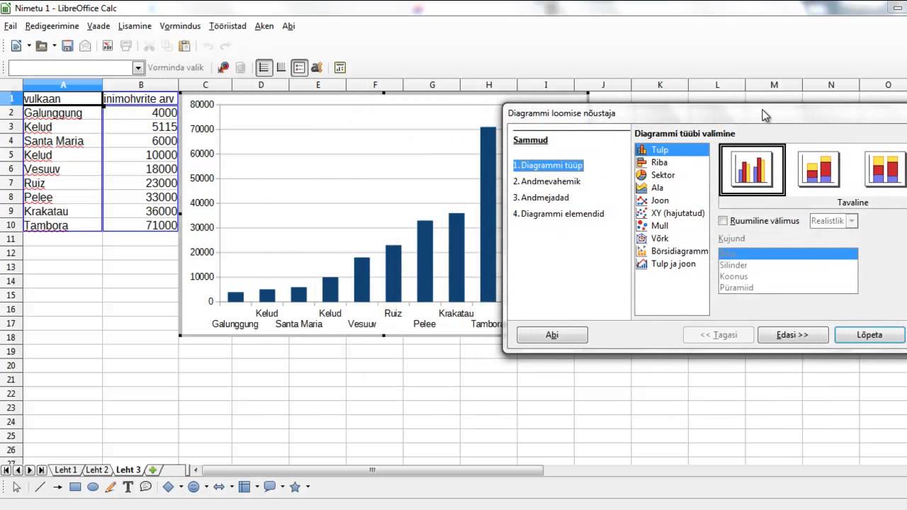The height and width of the screenshot is (510, 907).
Task: Select the Callout speech bubble tool
Action: [x=146, y=487]
